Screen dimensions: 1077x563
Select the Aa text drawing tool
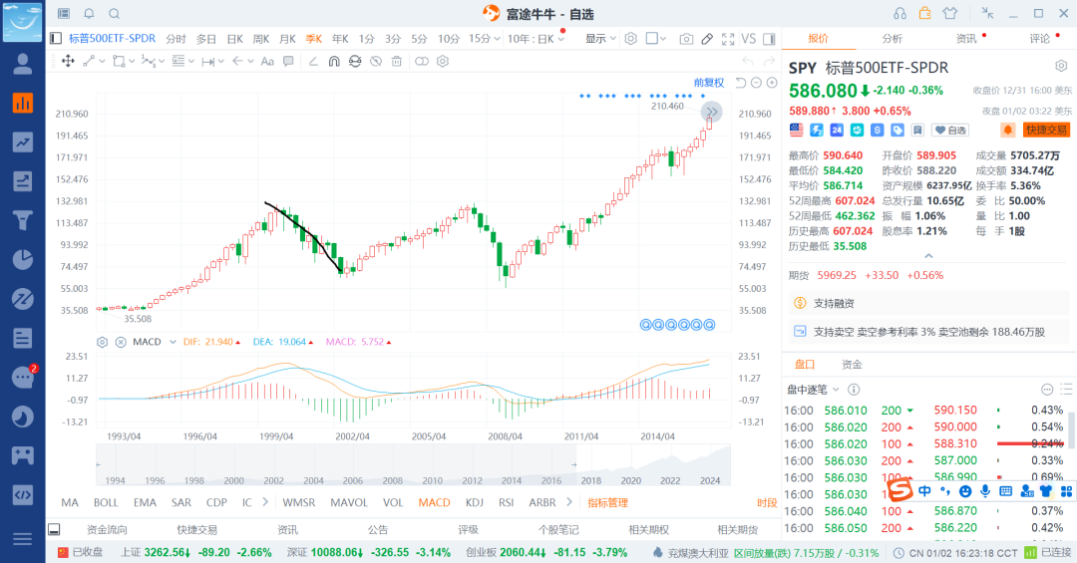pyautogui.click(x=267, y=61)
